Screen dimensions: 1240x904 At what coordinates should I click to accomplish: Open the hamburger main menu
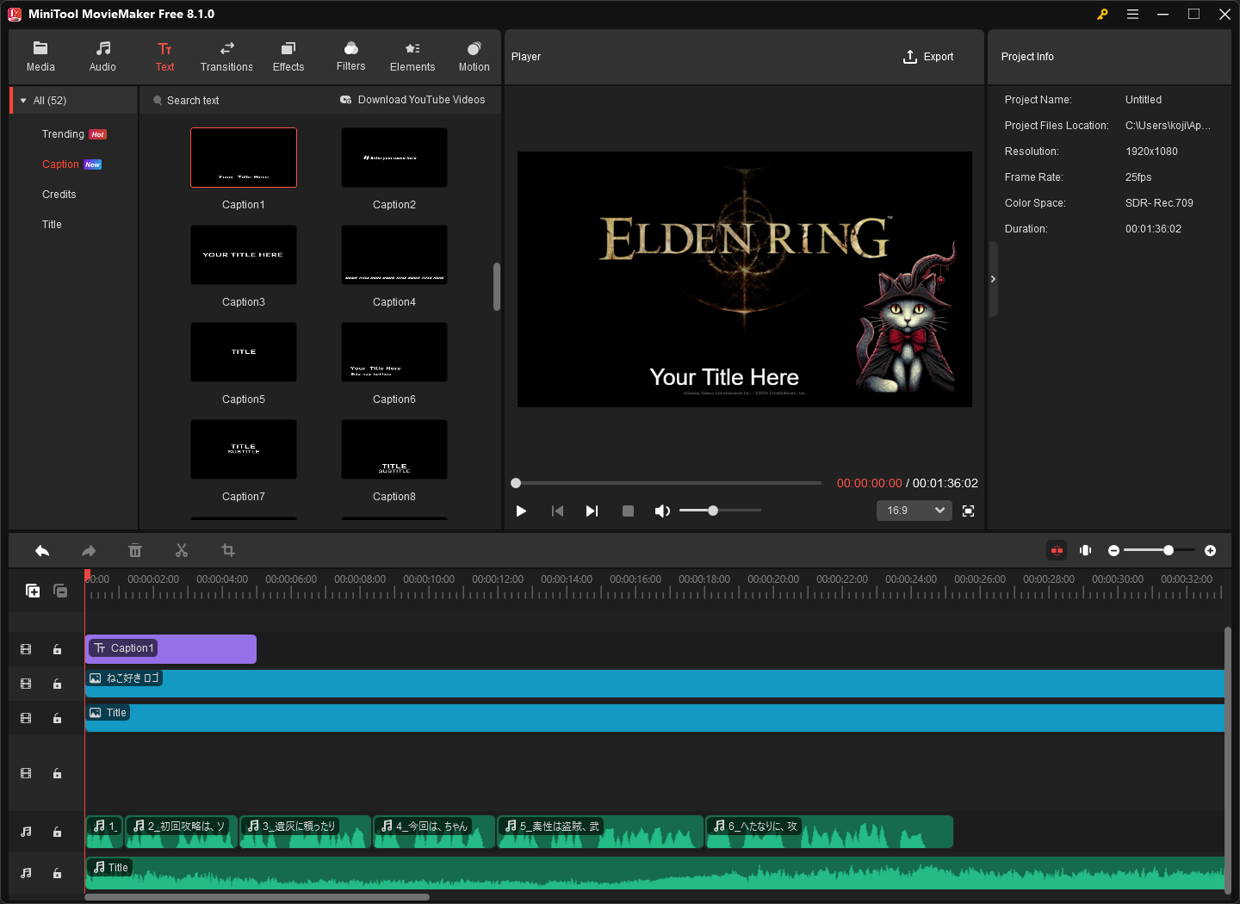coord(1132,14)
